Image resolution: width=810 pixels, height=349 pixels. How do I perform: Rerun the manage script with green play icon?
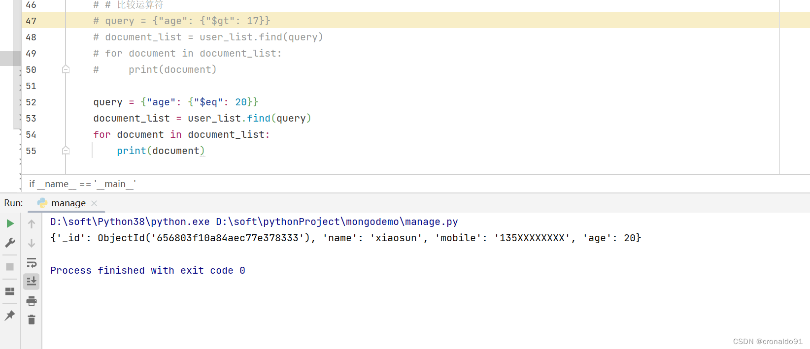point(10,223)
